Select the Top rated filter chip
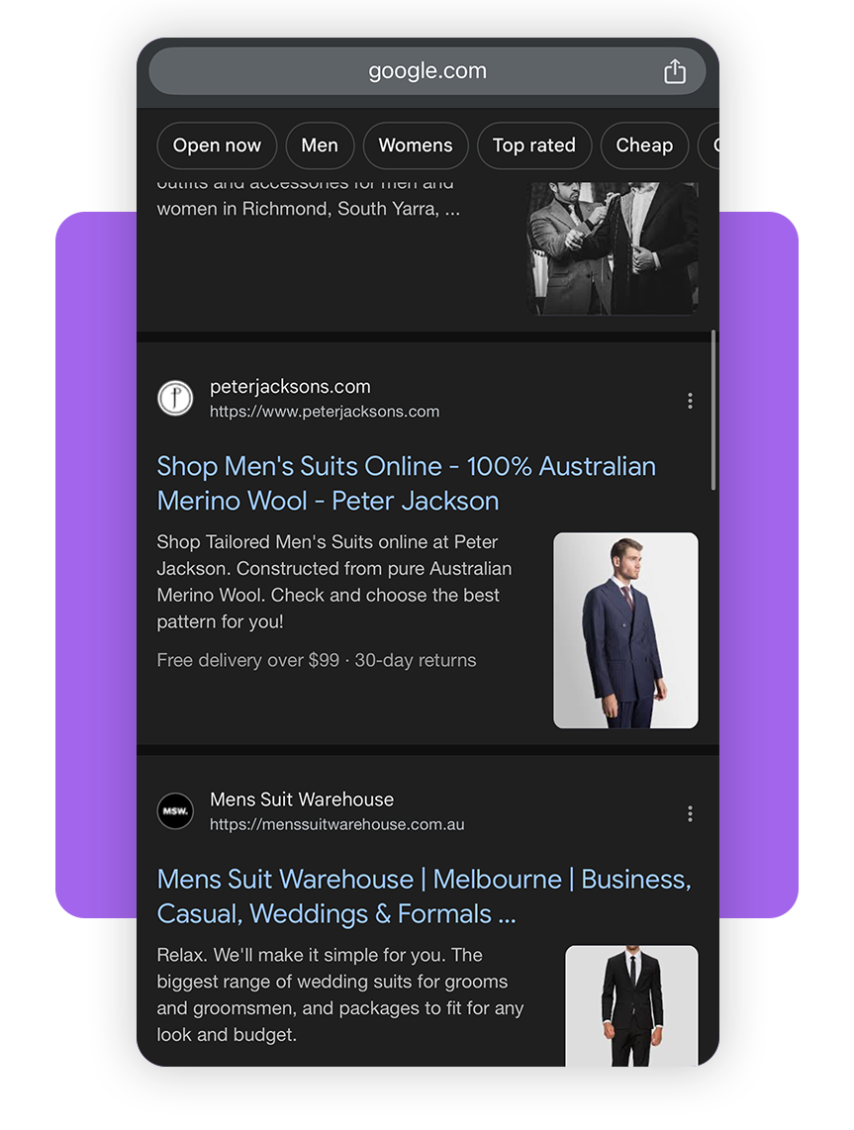Image resolution: width=854 pixels, height=1130 pixels. tap(534, 145)
